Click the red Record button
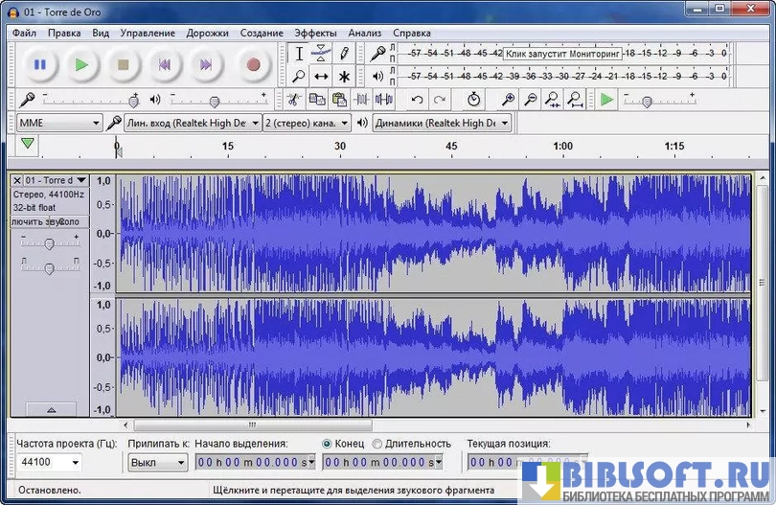This screenshot has width=776, height=505. pos(253,65)
